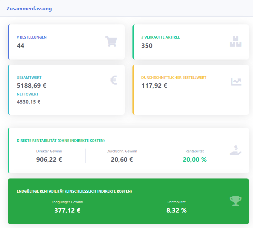The image size is (253, 228).
Task: Click the Durchschn. Gewinn amount 20,60 €
Action: point(122,160)
